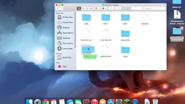Click the Modern House window title
The height and width of the screenshot is (104, 185).
[112, 5]
